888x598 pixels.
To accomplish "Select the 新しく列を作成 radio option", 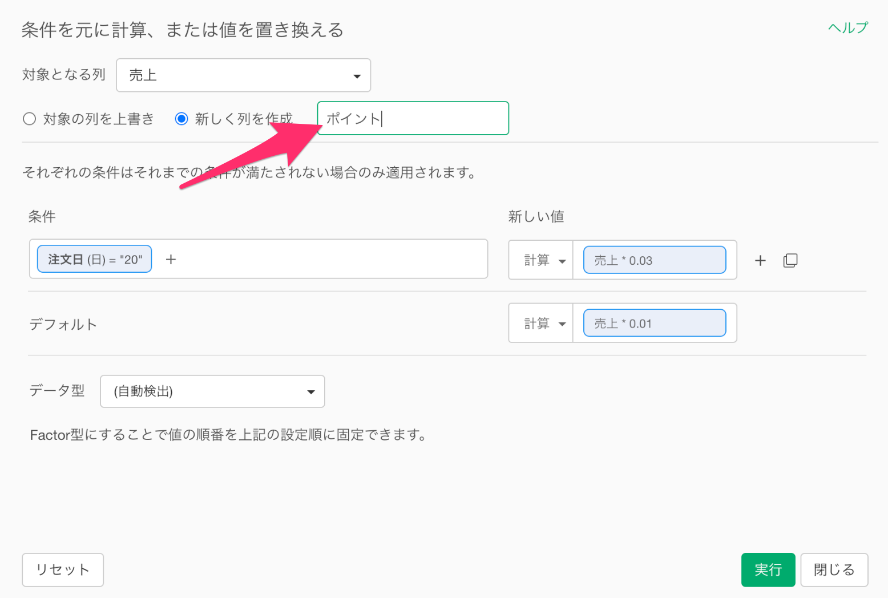I will (181, 119).
